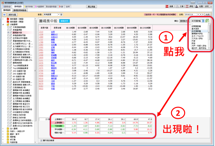The image size is (215, 146).
Task: Expand the 漲跌幅 tree node
Action: (x=3, y=137)
